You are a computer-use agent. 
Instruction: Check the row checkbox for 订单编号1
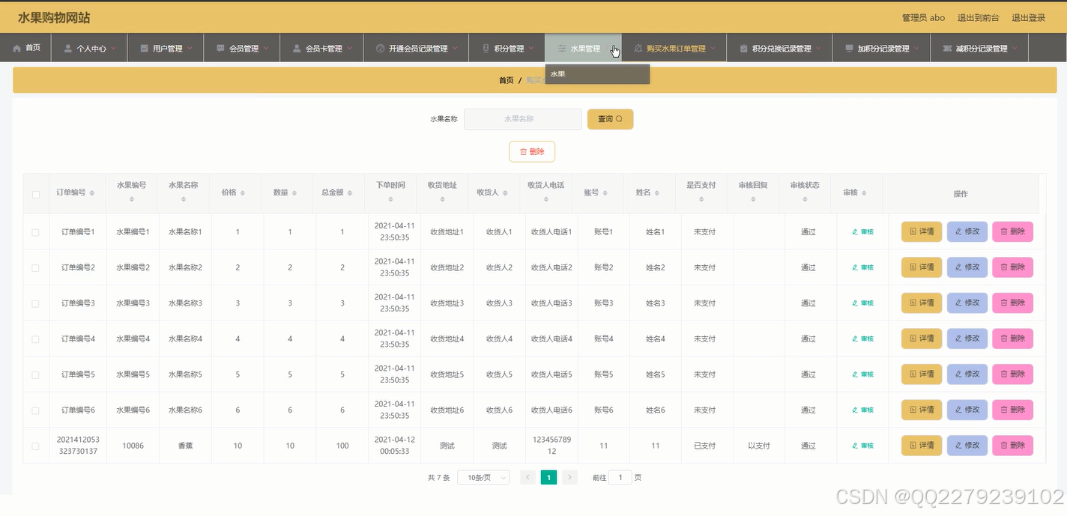click(x=35, y=231)
